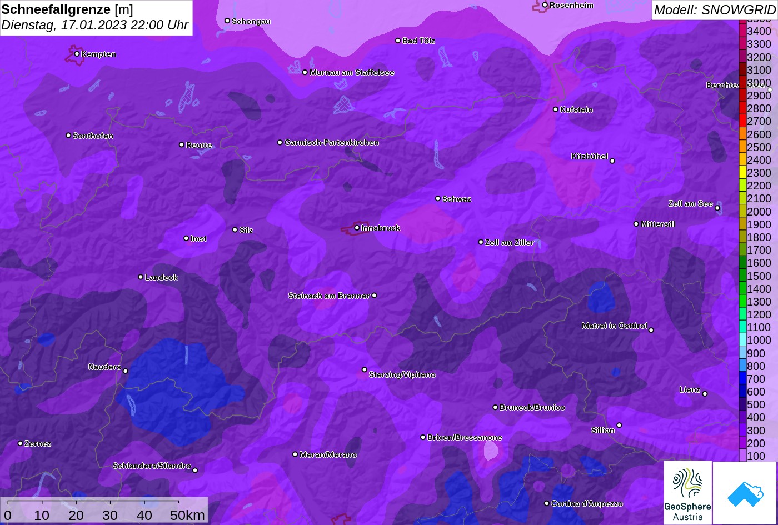Select the Schongau marker dot
Viewport: 778px width, 525px height.
pos(227,21)
